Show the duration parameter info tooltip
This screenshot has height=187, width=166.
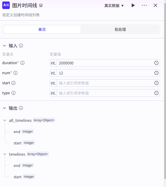pos(22,63)
